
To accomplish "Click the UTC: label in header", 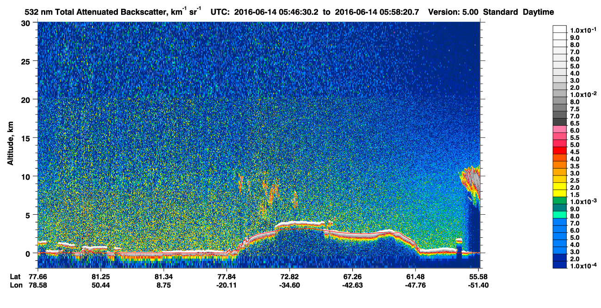I will coord(221,12).
